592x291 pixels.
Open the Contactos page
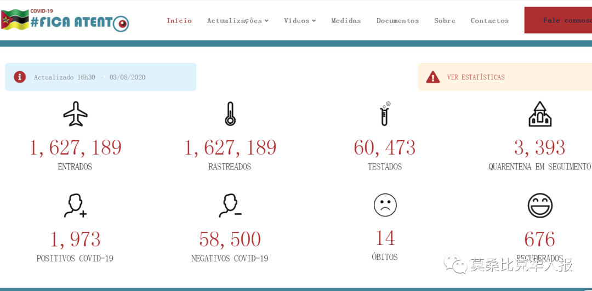489,21
